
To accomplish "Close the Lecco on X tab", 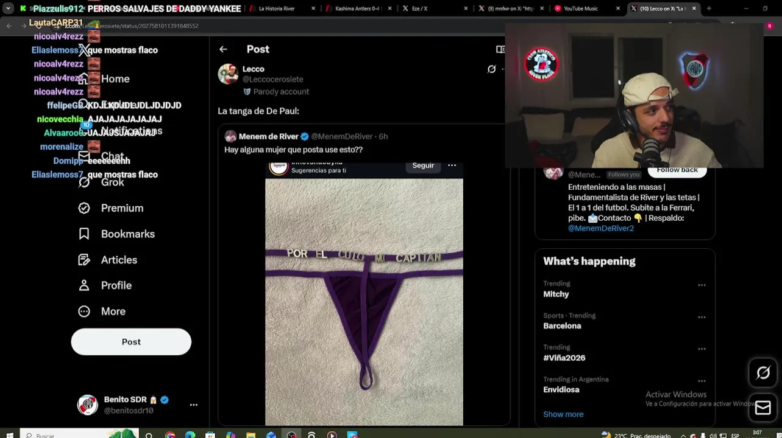I will point(694,9).
